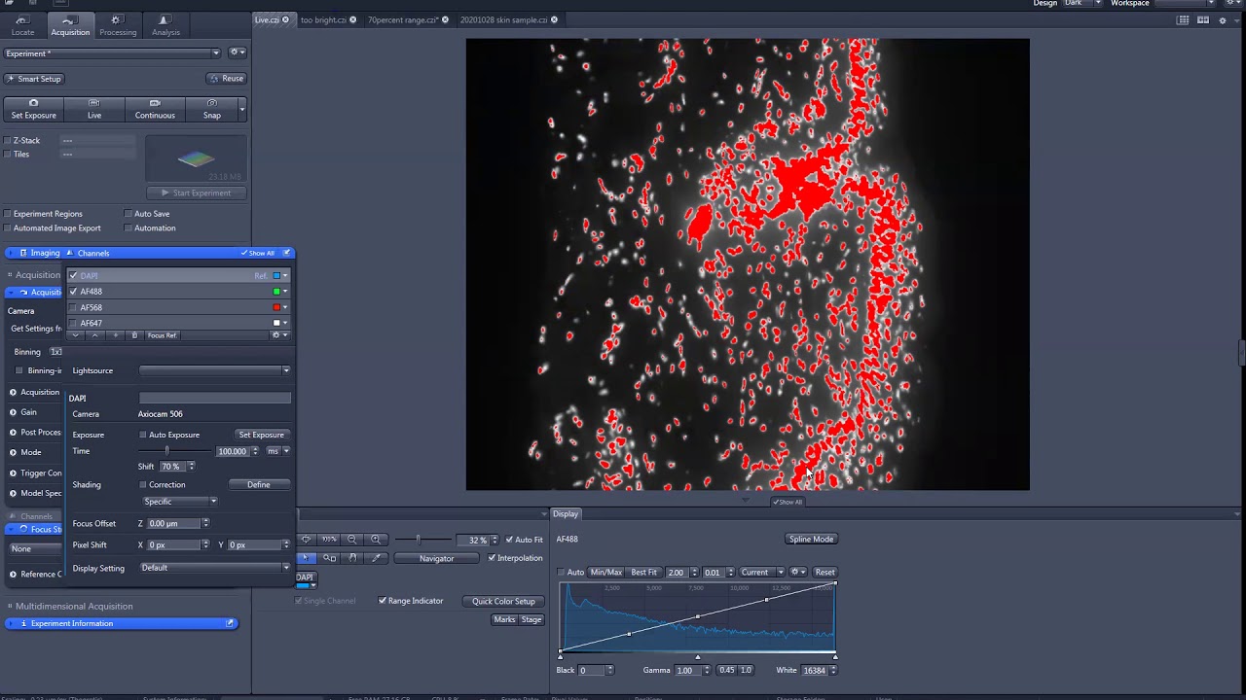This screenshot has height=700, width=1246.
Task: Open the Smart Setup wizard
Action: pos(34,79)
